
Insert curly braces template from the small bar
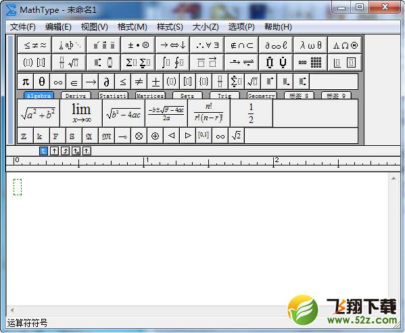click(204, 82)
